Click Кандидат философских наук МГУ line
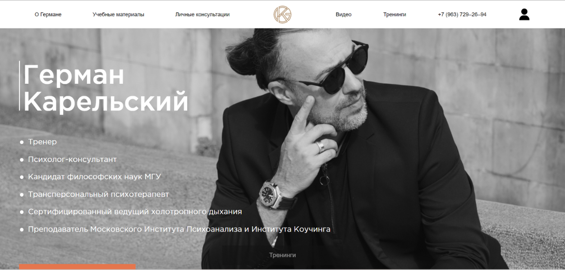This screenshot has width=565, height=270. [x=94, y=177]
